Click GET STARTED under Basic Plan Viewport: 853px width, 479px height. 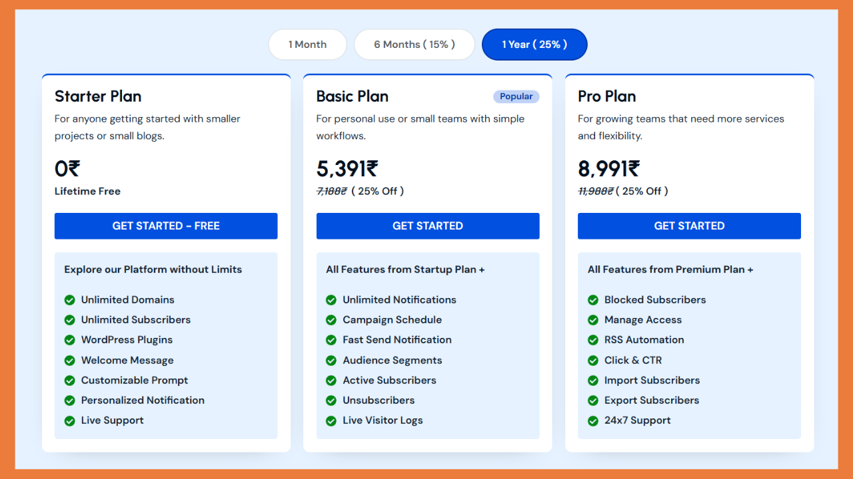pyautogui.click(x=428, y=226)
